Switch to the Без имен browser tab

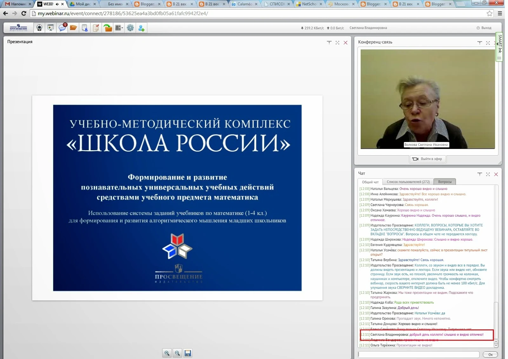click(x=115, y=4)
